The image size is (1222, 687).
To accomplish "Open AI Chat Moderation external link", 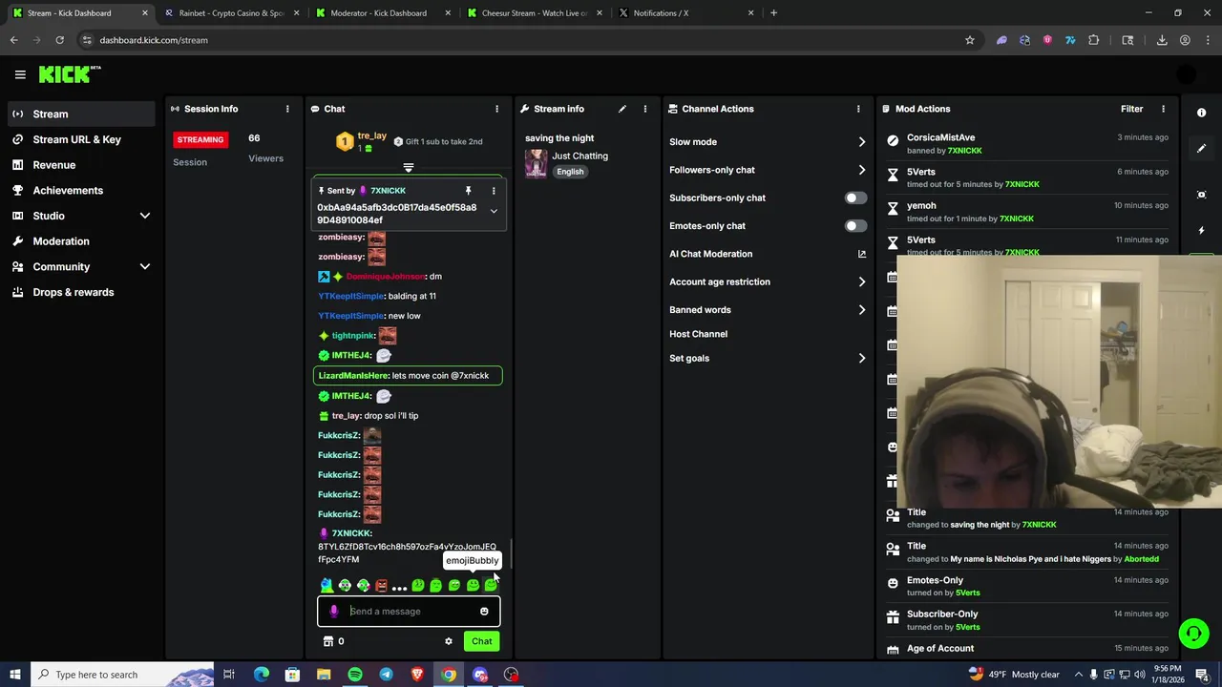I will pos(862,254).
